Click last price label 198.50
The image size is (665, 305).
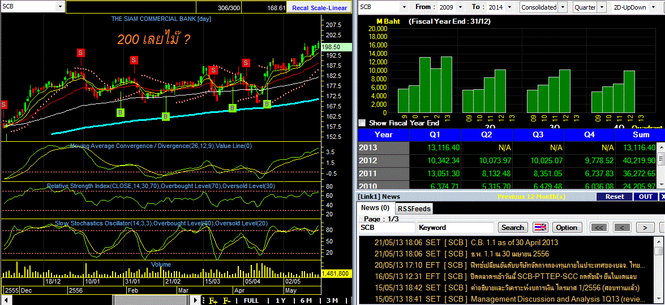click(337, 47)
